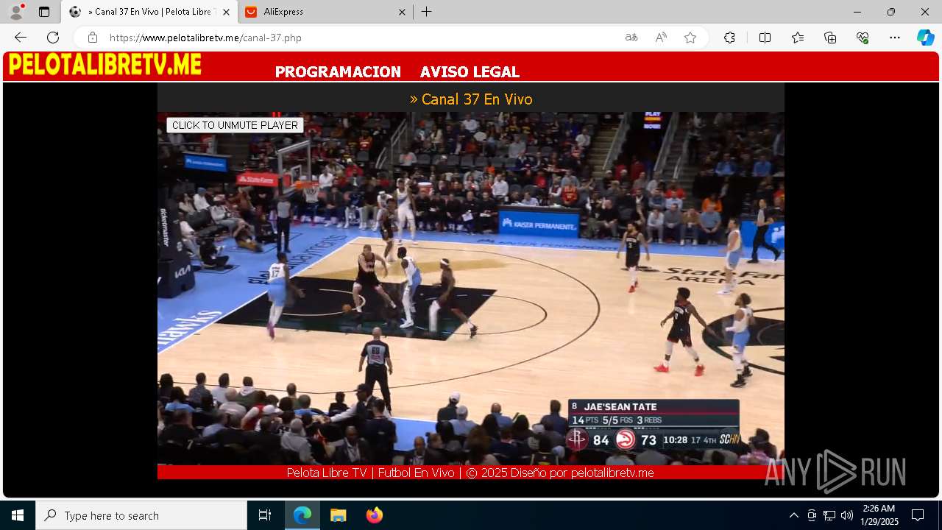Open Browser essentials heart icon
942x530 pixels.
tap(863, 38)
